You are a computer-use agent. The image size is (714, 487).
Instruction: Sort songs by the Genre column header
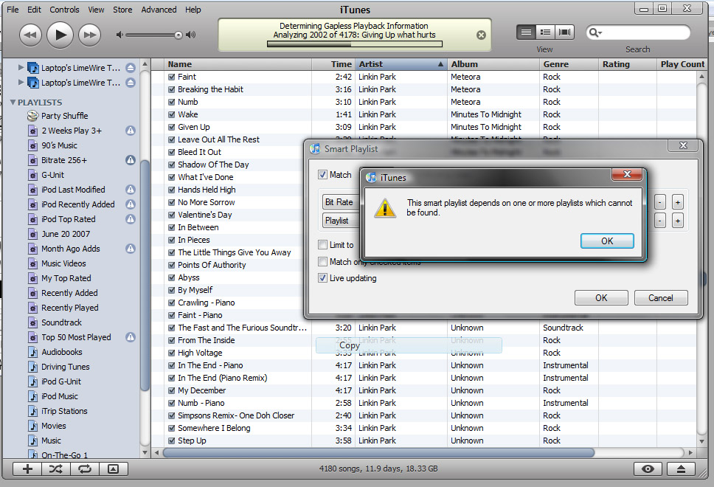pyautogui.click(x=569, y=64)
